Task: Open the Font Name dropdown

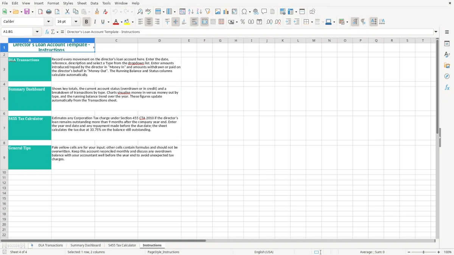Action: coord(48,22)
